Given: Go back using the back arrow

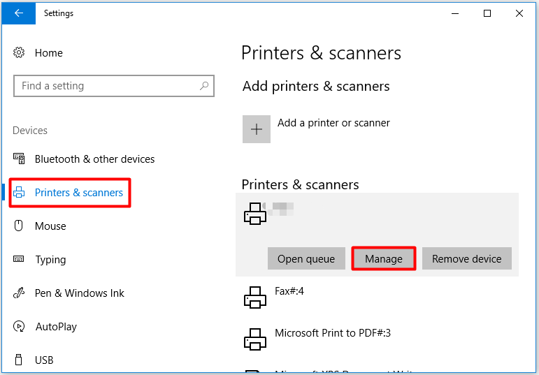Looking at the screenshot, I should (19, 13).
